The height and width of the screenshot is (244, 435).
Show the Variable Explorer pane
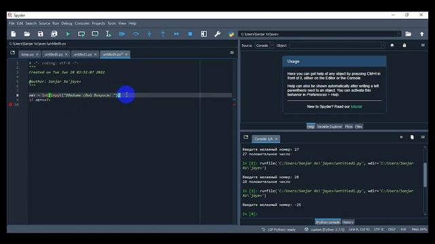point(330,127)
